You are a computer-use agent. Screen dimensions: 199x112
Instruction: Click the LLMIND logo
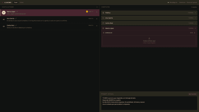pos(7,2)
